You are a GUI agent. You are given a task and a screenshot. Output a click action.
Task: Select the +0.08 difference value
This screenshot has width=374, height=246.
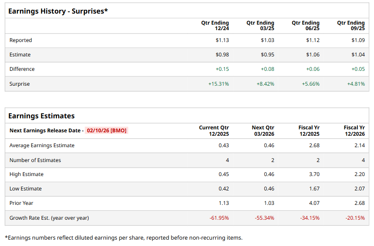click(x=267, y=69)
